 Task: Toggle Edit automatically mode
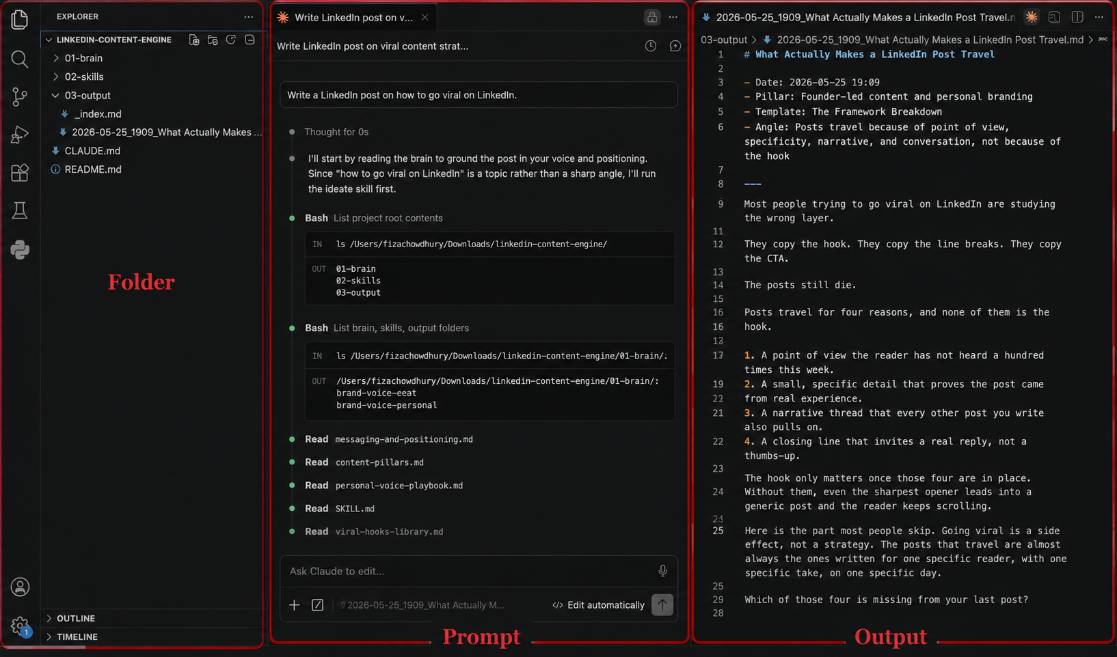[598, 605]
